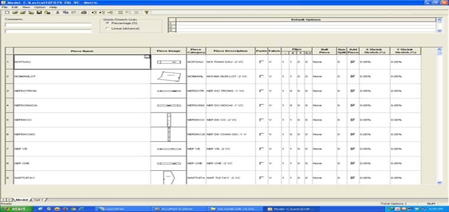
Task: Click the Help question mark icon
Action: coord(147,12)
